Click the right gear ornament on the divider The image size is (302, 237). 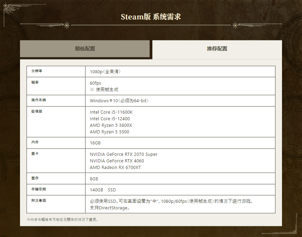click(235, 25)
